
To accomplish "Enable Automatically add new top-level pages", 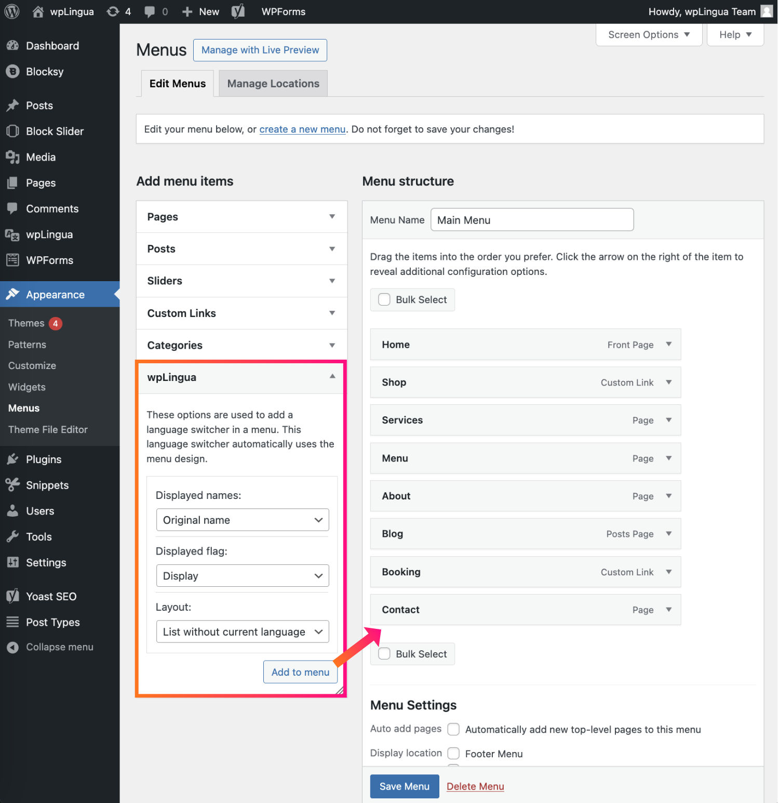I will pos(453,729).
